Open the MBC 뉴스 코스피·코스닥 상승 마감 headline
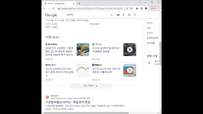This screenshot has height=114, width=203. (x=106, y=70)
